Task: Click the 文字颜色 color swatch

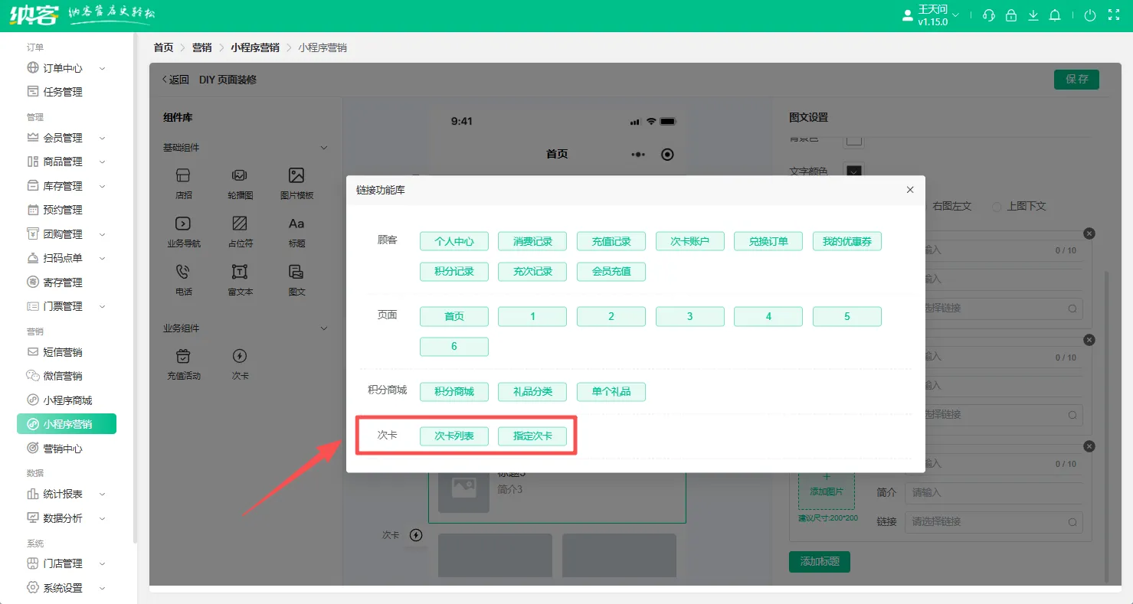Action: 853,171
